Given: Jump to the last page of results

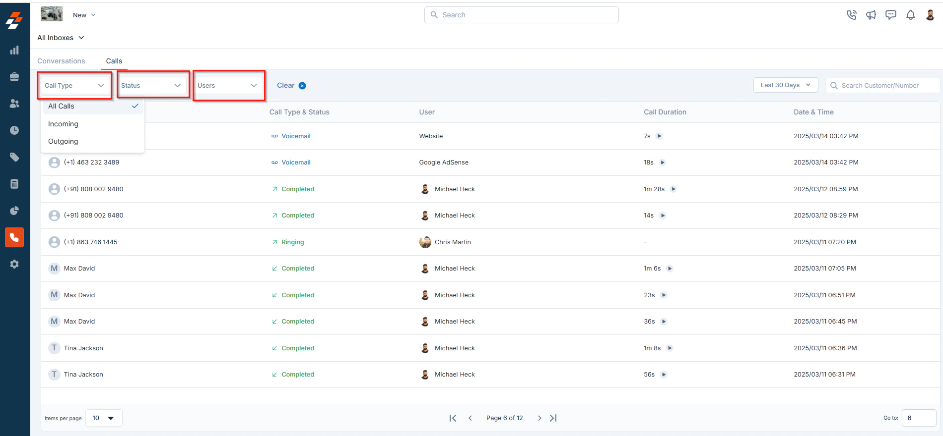Looking at the screenshot, I should (x=553, y=418).
